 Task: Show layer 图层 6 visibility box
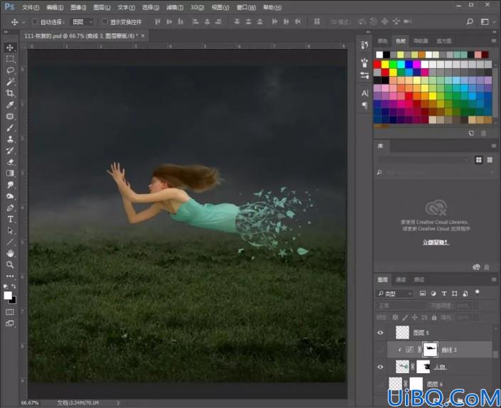click(380, 384)
